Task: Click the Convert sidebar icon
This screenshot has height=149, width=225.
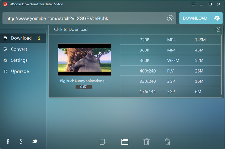Action: tap(5, 49)
